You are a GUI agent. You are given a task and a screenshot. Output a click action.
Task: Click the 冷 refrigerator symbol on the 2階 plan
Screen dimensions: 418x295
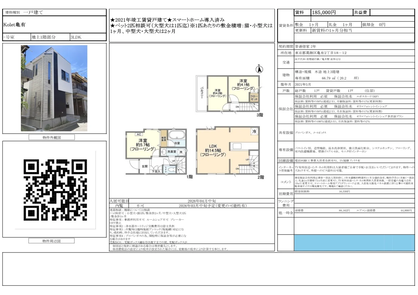(x=254, y=131)
